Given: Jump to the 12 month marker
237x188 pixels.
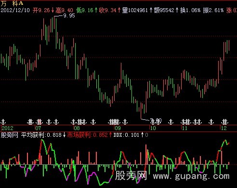Looking at the screenshot, I should pyautogui.click(x=224, y=128).
